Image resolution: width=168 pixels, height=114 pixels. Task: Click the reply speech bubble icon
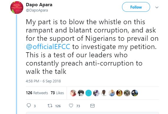[29, 105]
